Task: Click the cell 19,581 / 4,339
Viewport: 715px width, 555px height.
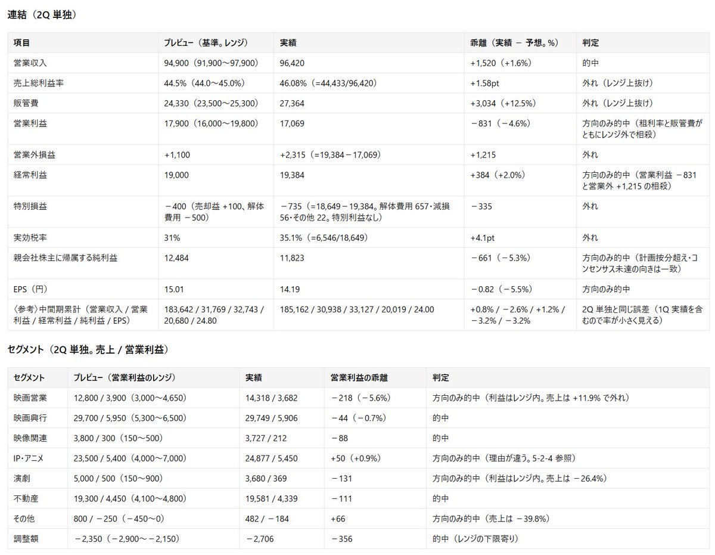Action: [272, 498]
